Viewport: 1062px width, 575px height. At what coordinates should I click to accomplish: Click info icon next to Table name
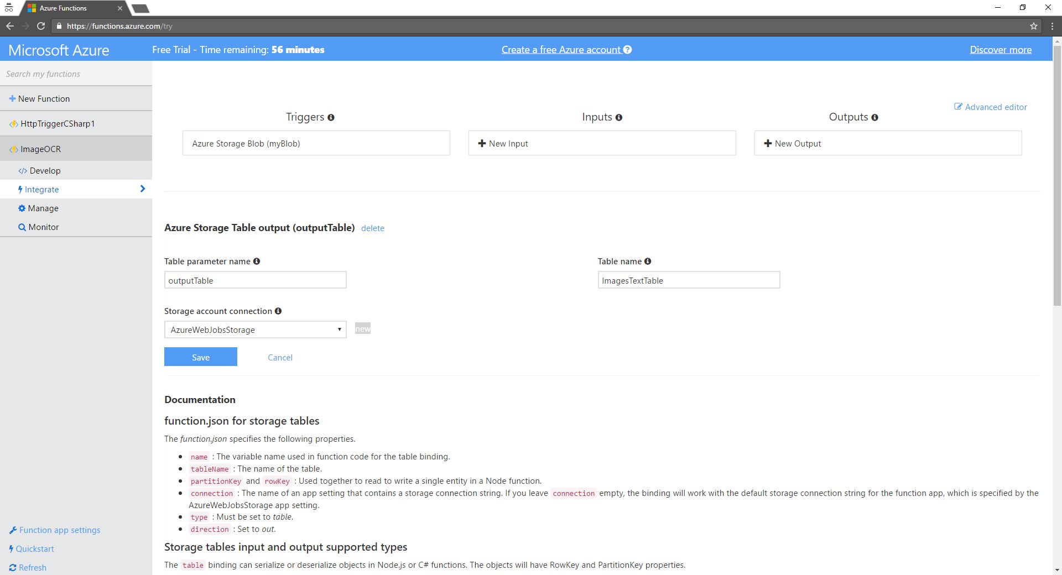coord(648,262)
